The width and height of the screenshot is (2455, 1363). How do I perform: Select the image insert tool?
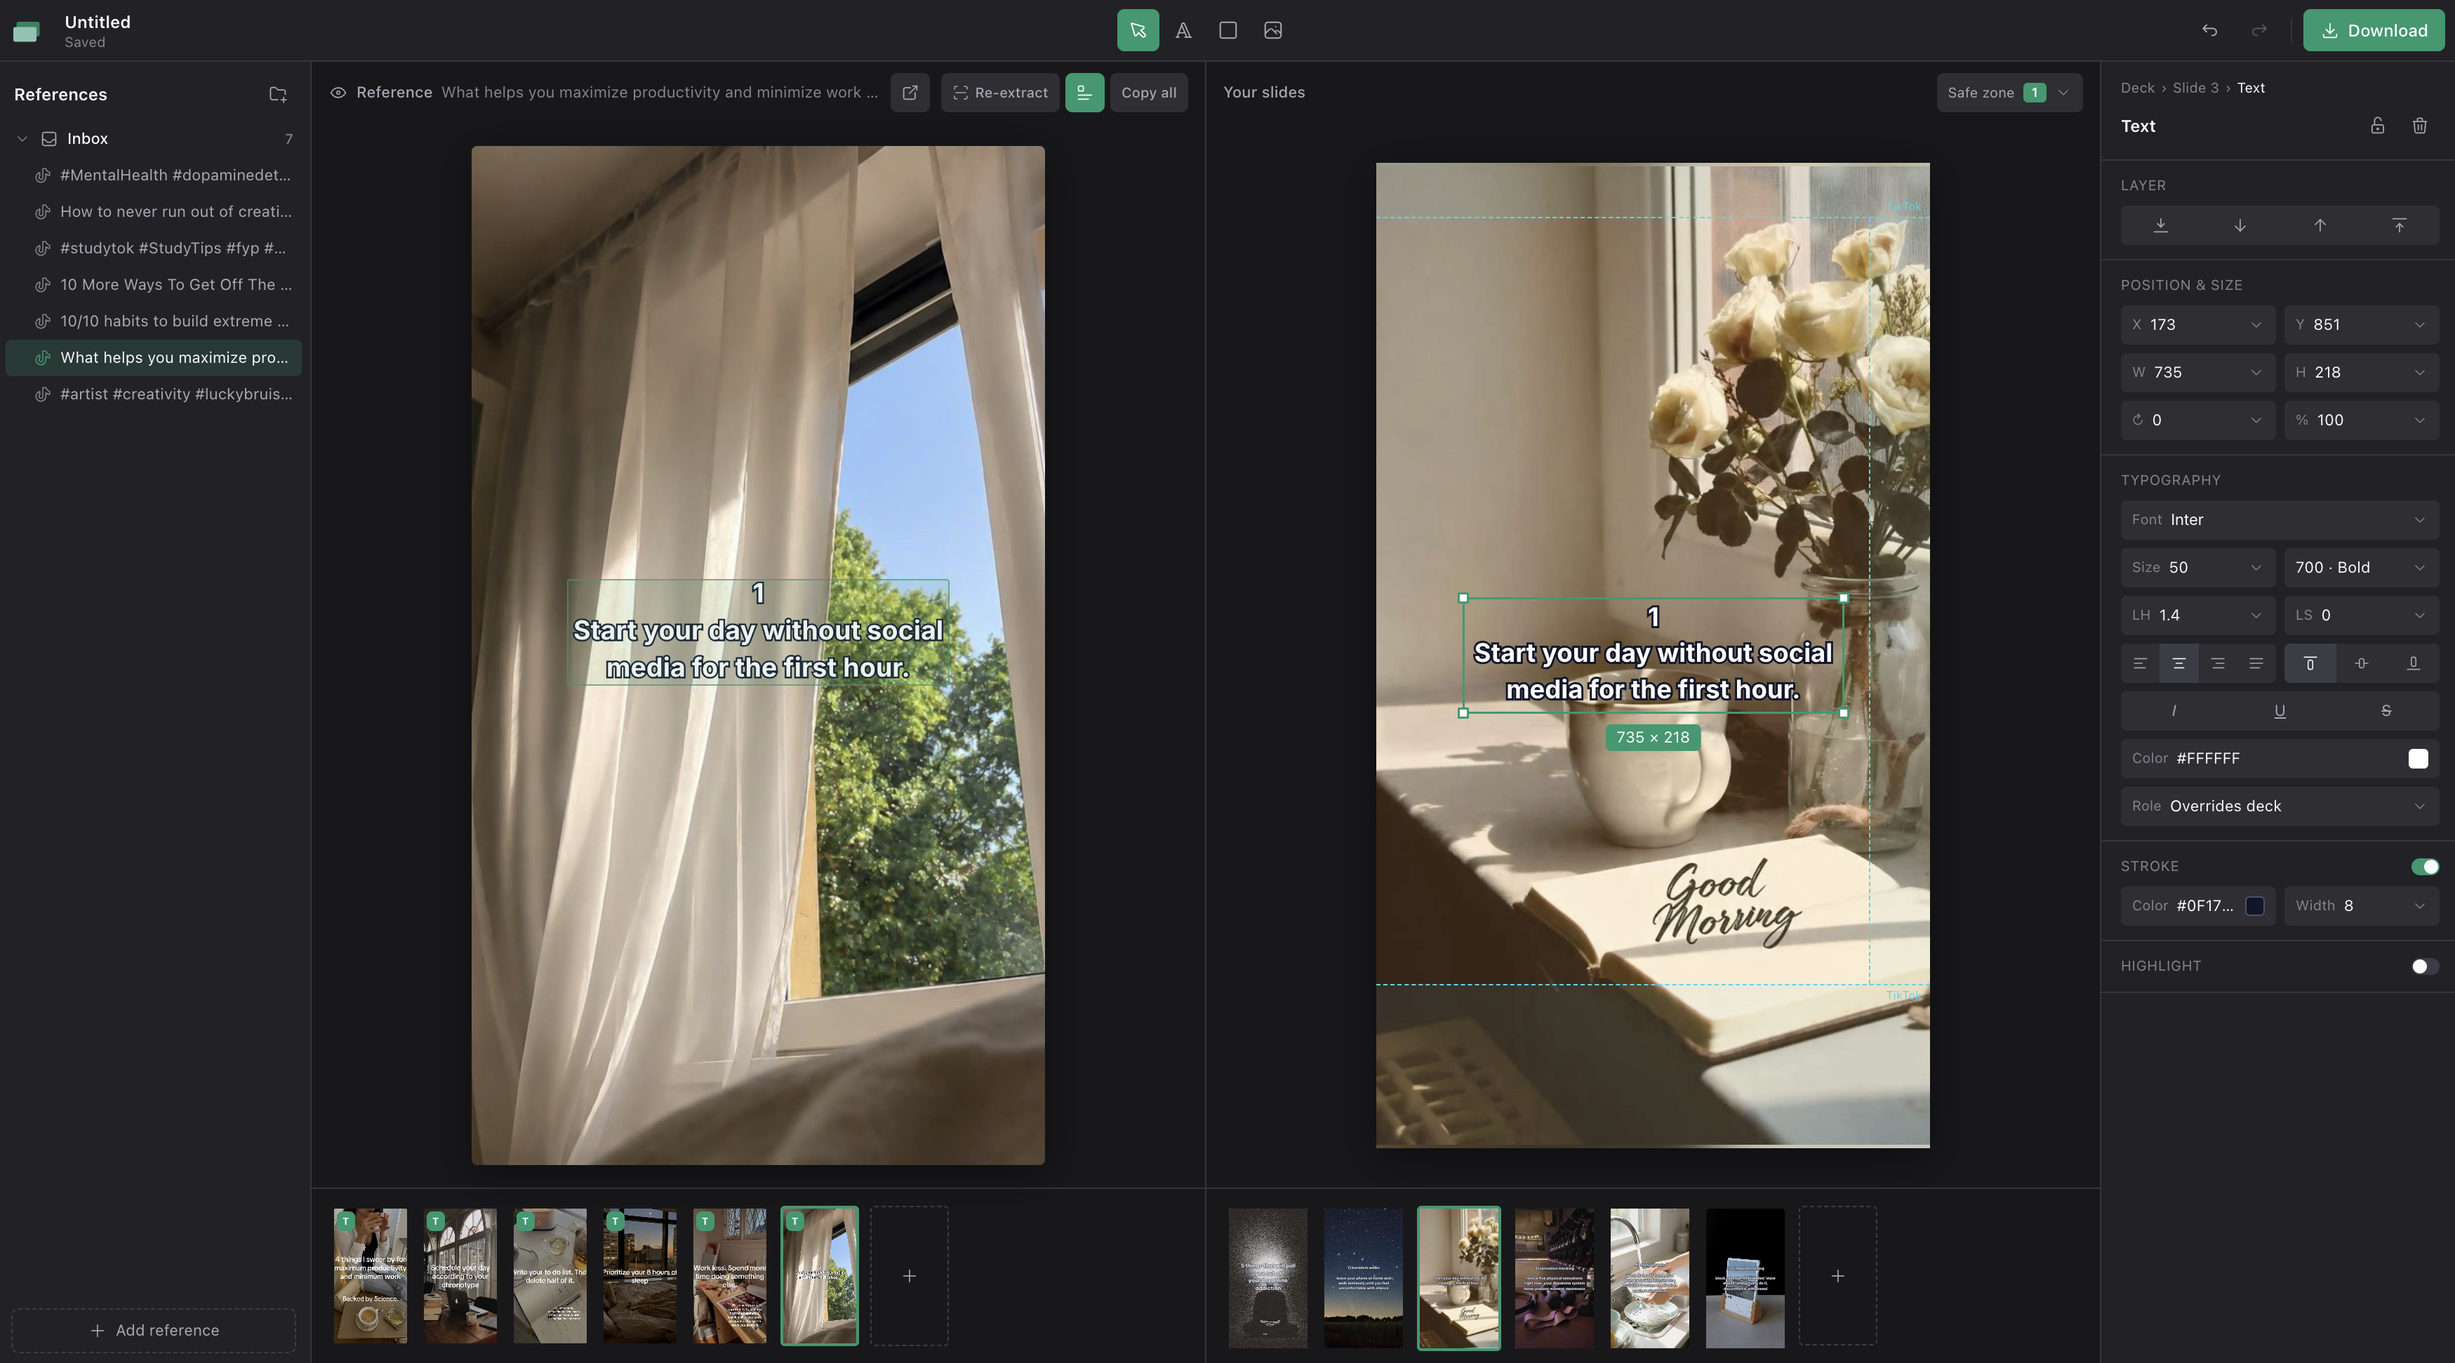[1272, 30]
